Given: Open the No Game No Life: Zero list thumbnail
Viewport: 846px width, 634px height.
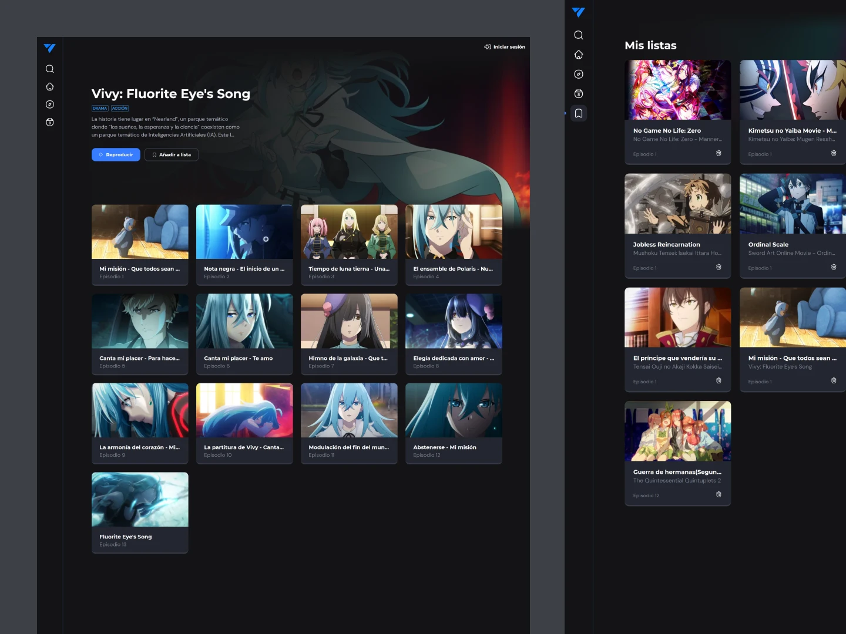Looking at the screenshot, I should pos(678,90).
